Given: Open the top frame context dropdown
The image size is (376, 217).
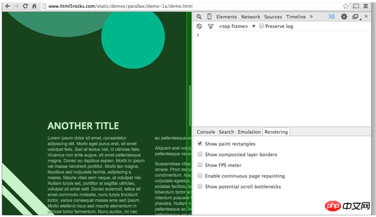Looking at the screenshot, I should [x=237, y=26].
